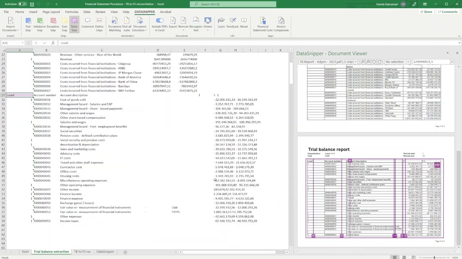Adjust the zoom slider in status bar
This screenshot has width=462, height=259.
point(434,257)
